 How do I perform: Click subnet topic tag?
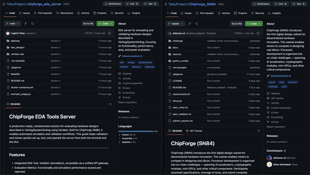272,82
